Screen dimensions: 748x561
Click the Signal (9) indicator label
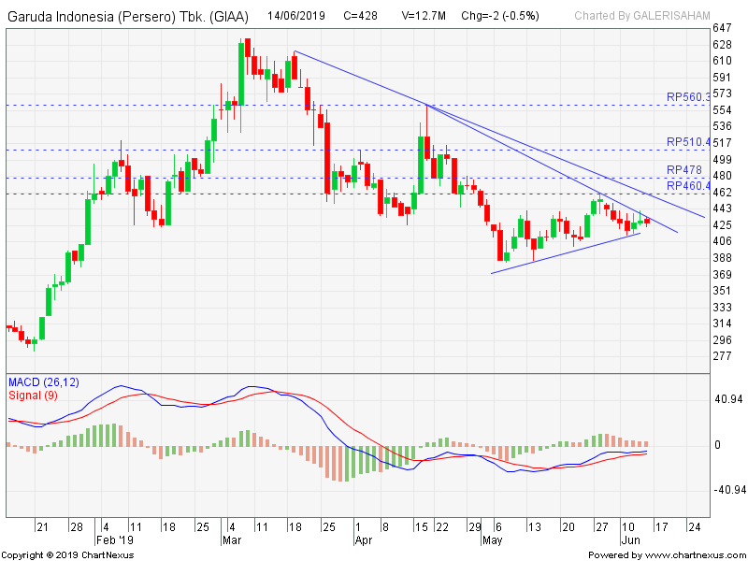click(x=33, y=395)
